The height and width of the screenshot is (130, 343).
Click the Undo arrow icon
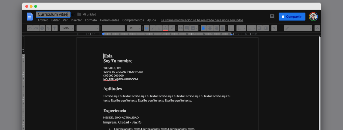[30, 28]
